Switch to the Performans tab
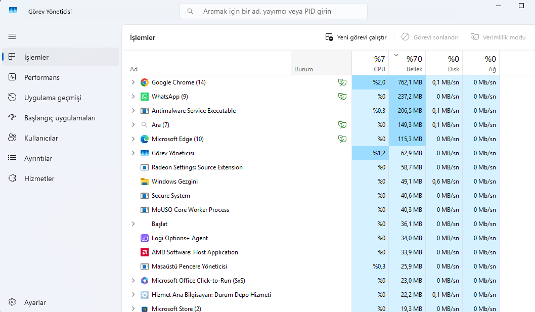This screenshot has height=312, width=535. [x=61, y=77]
